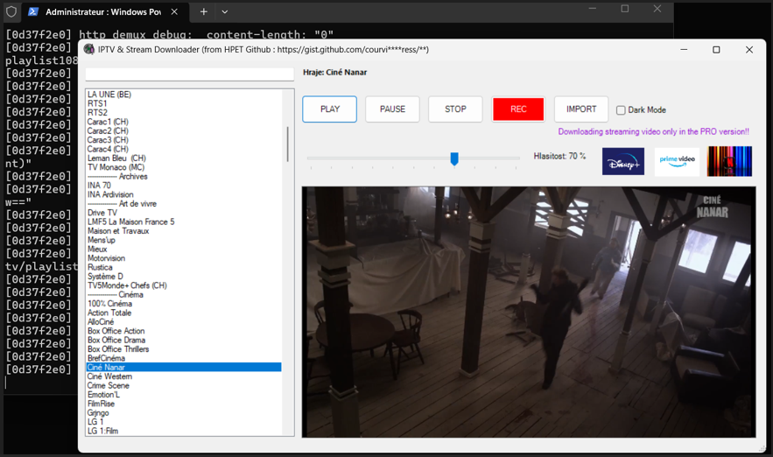Select channel Box Office Thrillers
773x457 pixels.
pos(185,349)
